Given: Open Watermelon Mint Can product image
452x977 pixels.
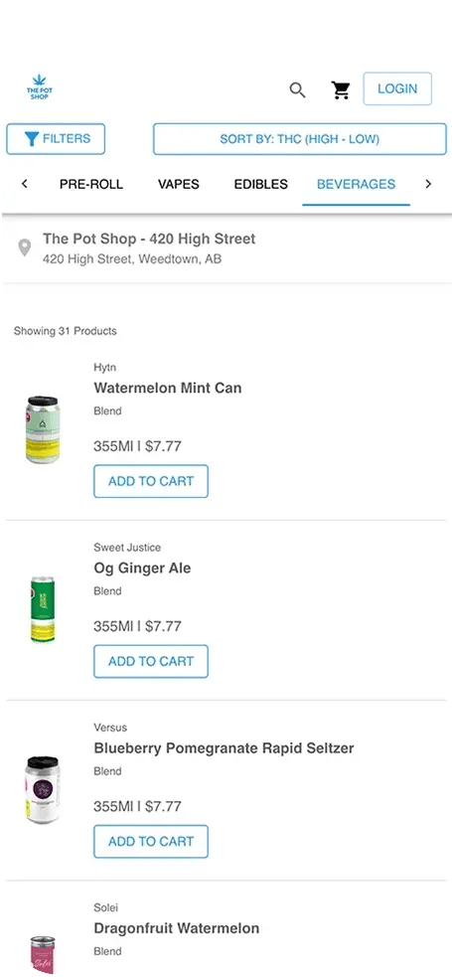Looking at the screenshot, I should point(43,430).
